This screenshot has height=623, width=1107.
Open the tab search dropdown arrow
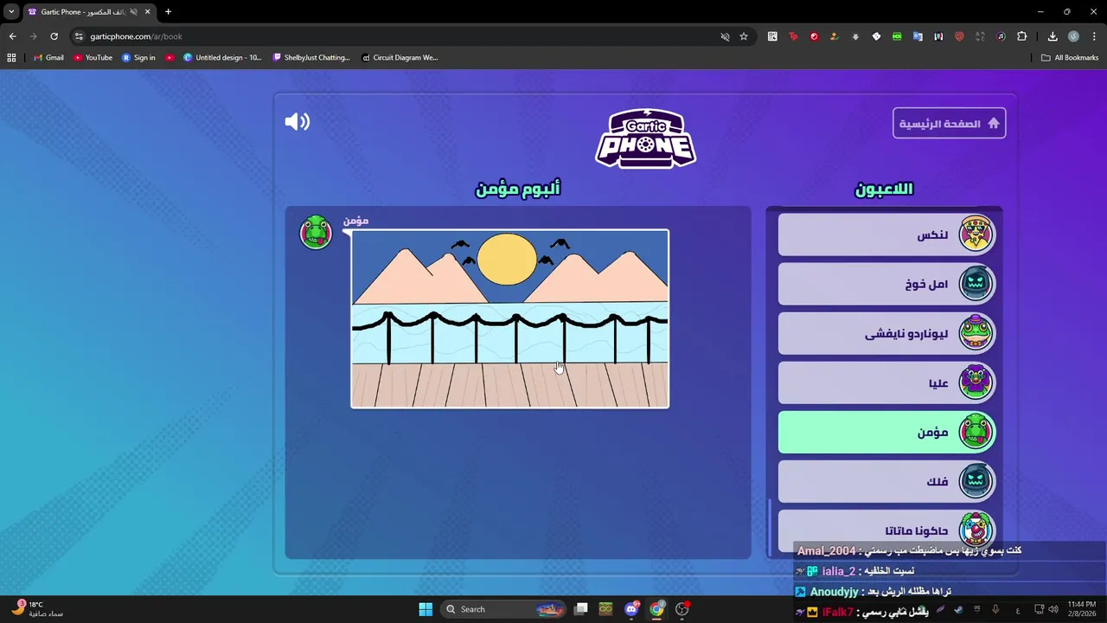pos(11,12)
